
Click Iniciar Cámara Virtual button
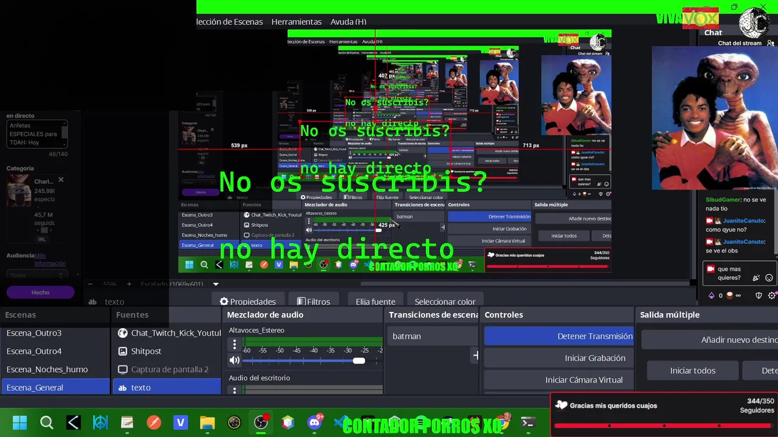(559, 380)
